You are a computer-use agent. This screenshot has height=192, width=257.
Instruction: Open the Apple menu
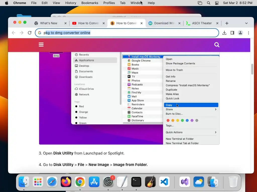[x=7, y=3]
